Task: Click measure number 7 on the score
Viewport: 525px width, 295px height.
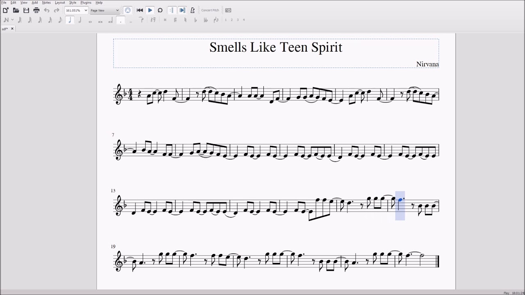Action: coord(113,135)
